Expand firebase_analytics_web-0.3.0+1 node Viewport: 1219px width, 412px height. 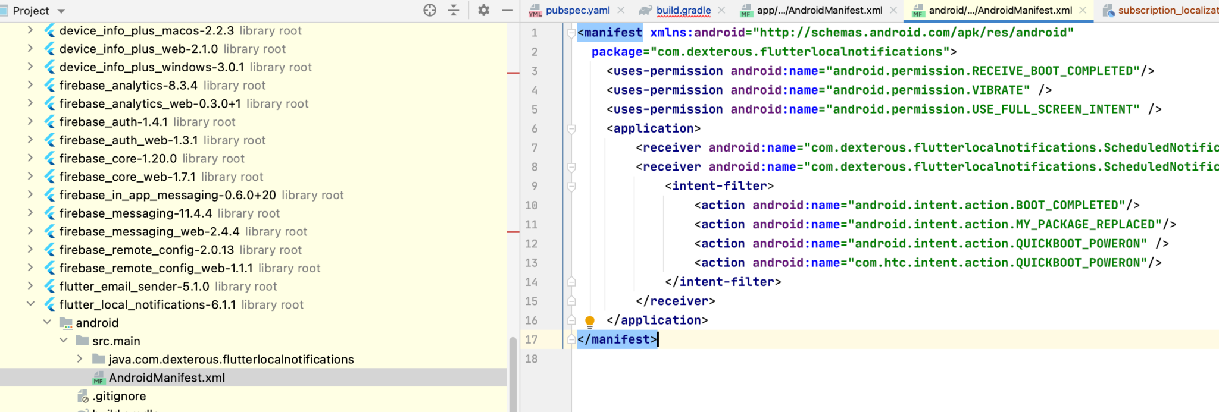click(x=30, y=103)
